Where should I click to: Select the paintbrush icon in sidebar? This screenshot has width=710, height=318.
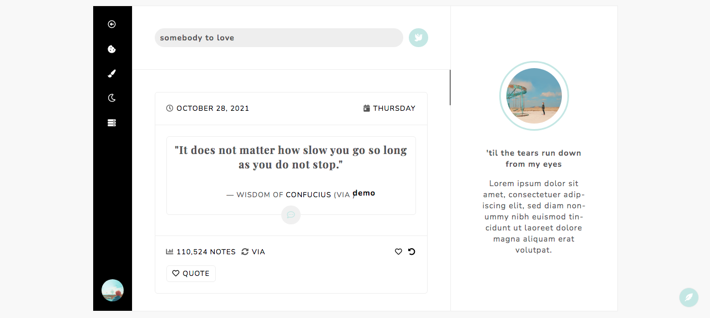(x=111, y=73)
